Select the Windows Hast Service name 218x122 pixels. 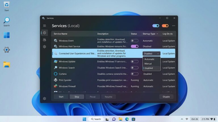69,46
